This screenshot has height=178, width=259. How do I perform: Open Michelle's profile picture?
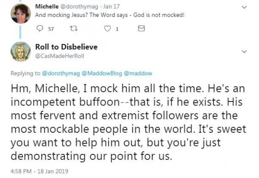point(21,13)
